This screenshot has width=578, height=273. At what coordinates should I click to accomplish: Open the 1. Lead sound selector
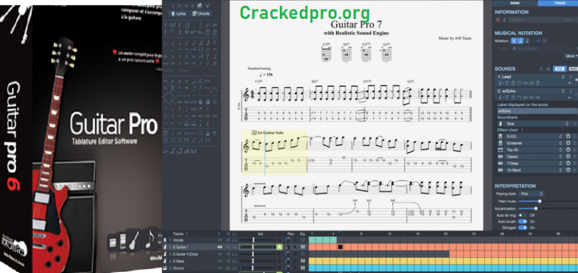[x=563, y=77]
